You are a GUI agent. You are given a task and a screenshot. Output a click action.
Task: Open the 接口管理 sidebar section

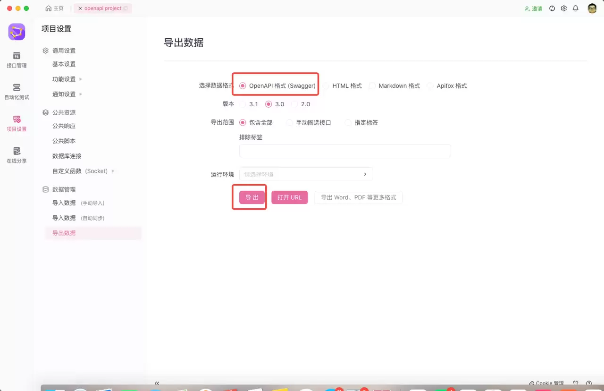tap(17, 60)
